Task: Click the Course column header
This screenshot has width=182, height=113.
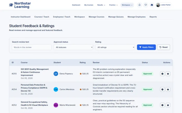Action: [x=24, y=62]
